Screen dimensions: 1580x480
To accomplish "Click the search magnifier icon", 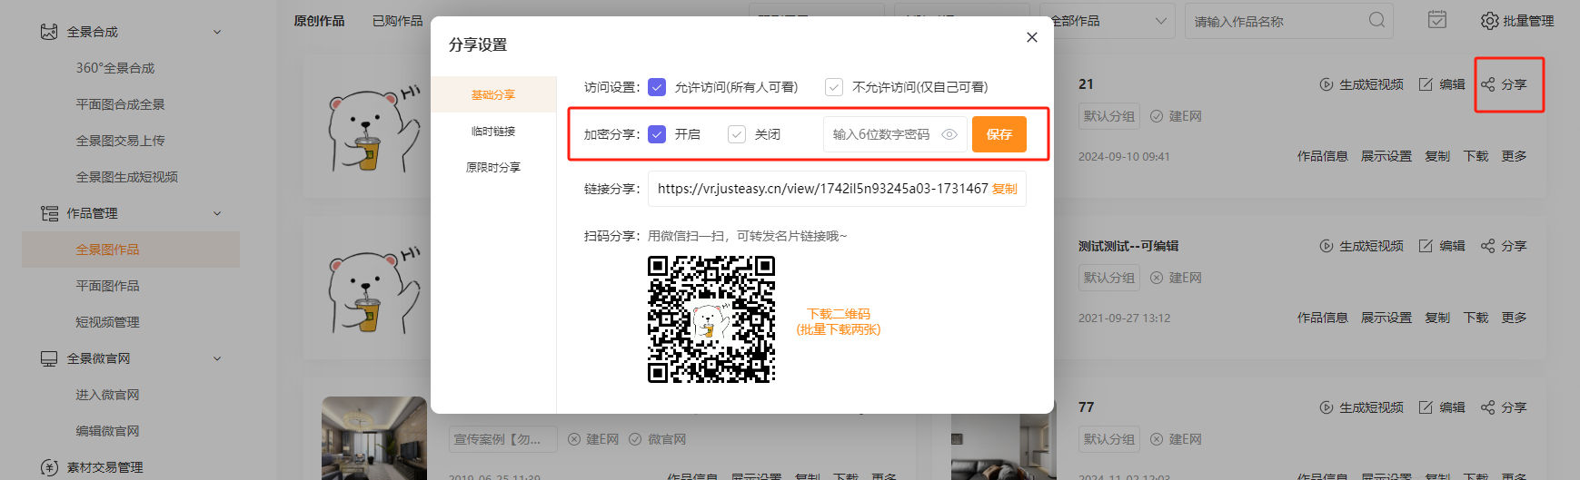I will click(x=1376, y=20).
